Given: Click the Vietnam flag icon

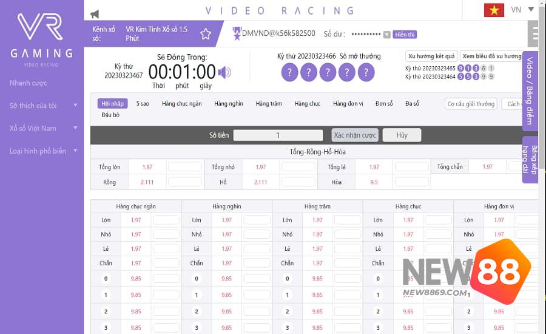Looking at the screenshot, I should [494, 10].
